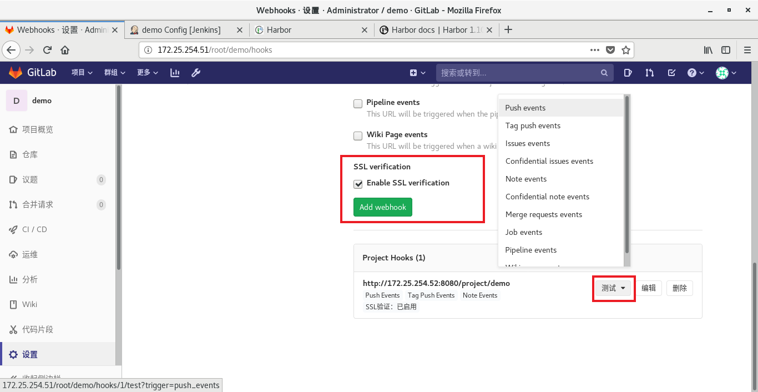Open Firefox library icon
This screenshot has width=758, height=392.
coord(709,50)
